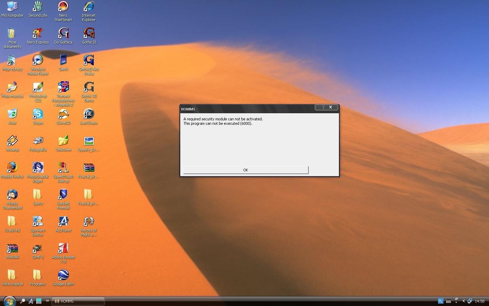The height and width of the screenshot is (306, 489).
Task: Select the ALLPlayer shortcut
Action: coord(63,224)
